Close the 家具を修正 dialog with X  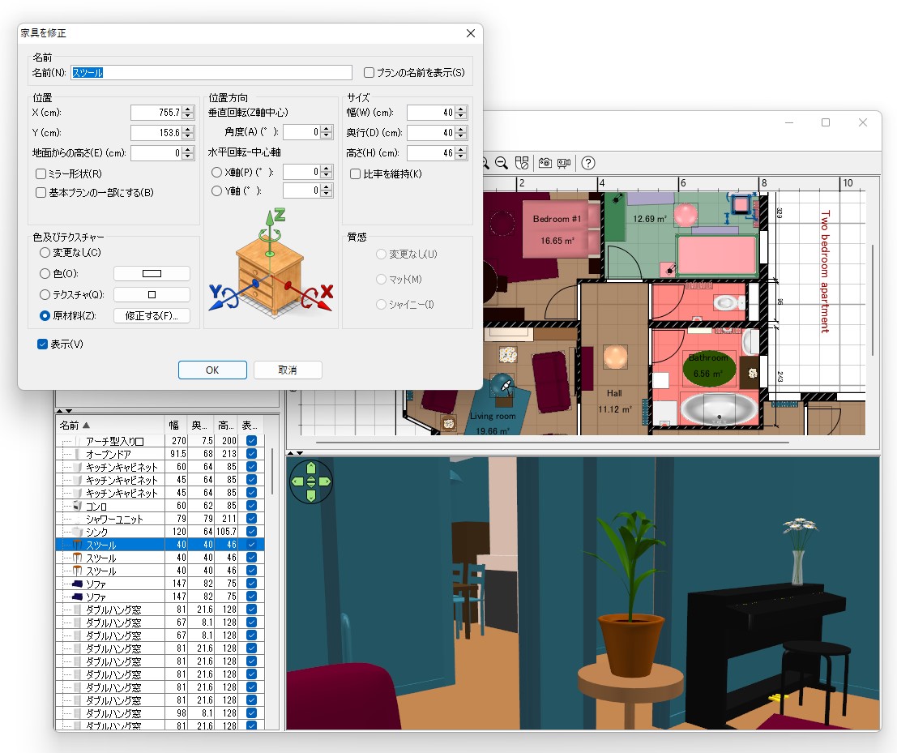pyautogui.click(x=471, y=33)
